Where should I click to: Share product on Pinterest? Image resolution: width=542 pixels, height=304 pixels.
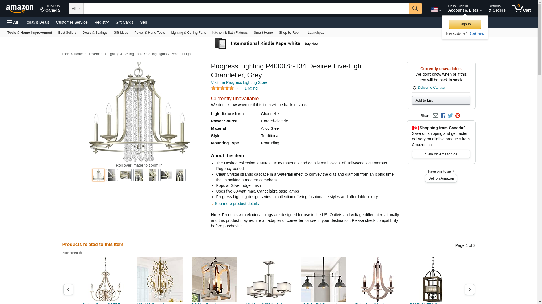click(458, 116)
